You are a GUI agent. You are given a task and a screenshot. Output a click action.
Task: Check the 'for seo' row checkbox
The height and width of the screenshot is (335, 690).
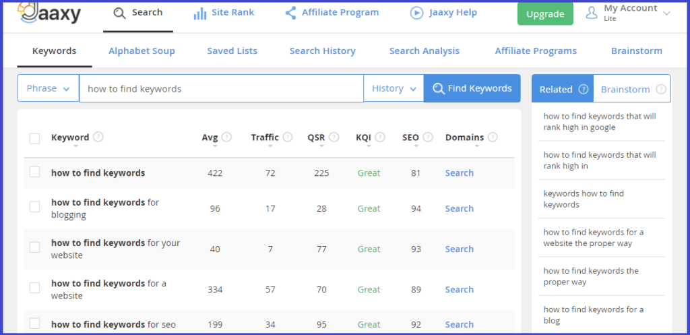35,324
